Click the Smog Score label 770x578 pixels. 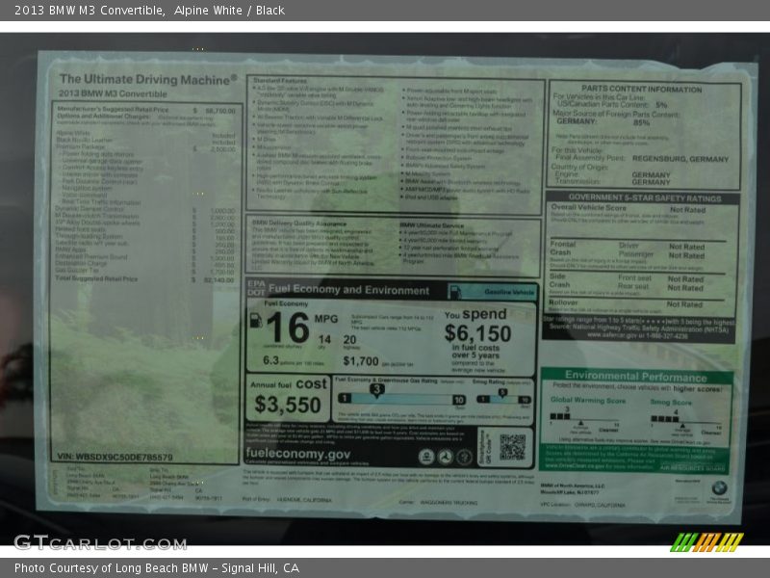(x=671, y=402)
